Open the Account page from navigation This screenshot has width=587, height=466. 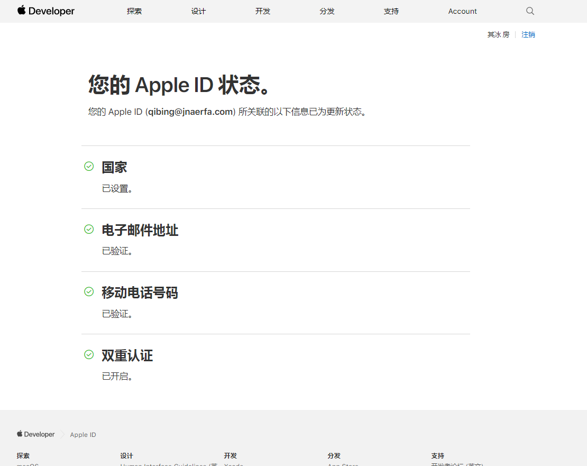[462, 11]
